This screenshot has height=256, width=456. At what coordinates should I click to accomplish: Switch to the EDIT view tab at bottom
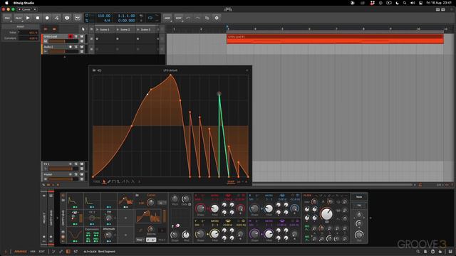coord(42,252)
